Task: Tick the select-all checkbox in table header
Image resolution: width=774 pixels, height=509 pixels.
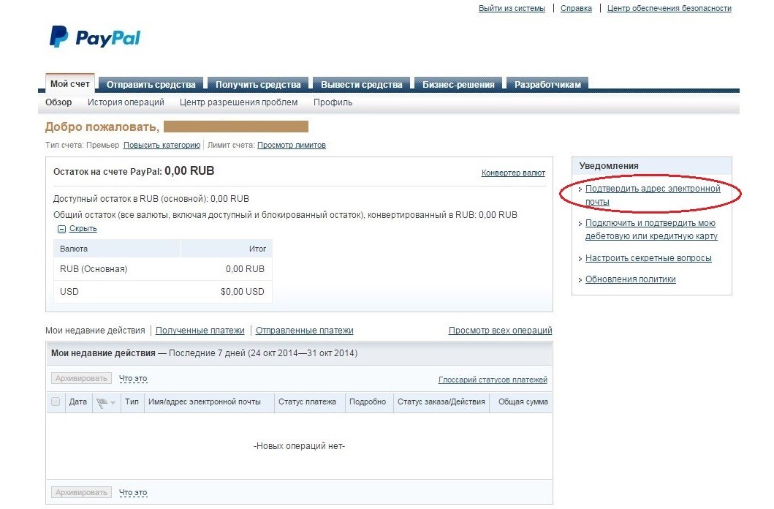Action: (x=56, y=401)
